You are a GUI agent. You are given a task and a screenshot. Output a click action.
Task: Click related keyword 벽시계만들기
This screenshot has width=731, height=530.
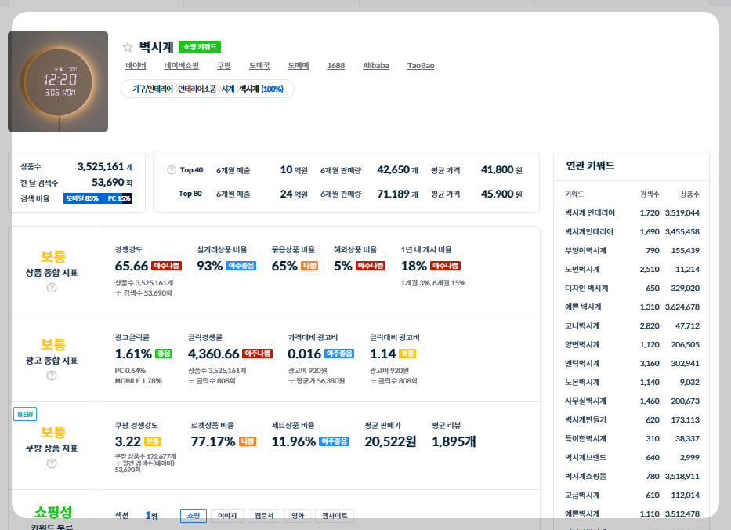pos(585,420)
